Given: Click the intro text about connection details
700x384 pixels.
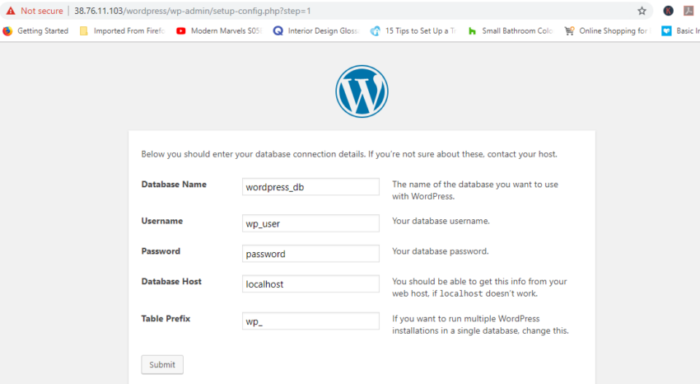Looking at the screenshot, I should coord(349,154).
